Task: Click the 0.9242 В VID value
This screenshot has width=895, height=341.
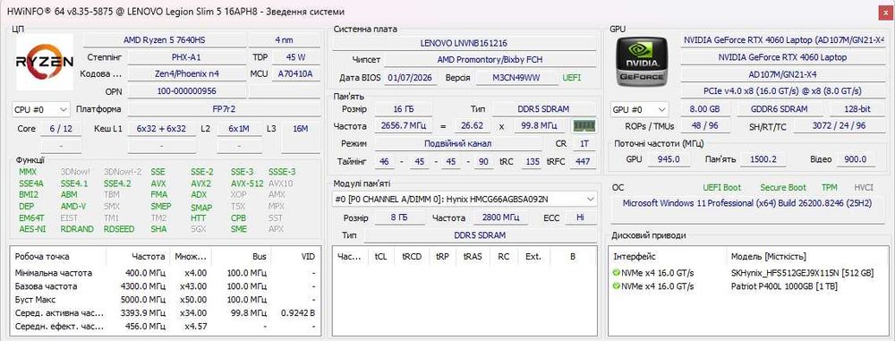Action: click(x=298, y=313)
